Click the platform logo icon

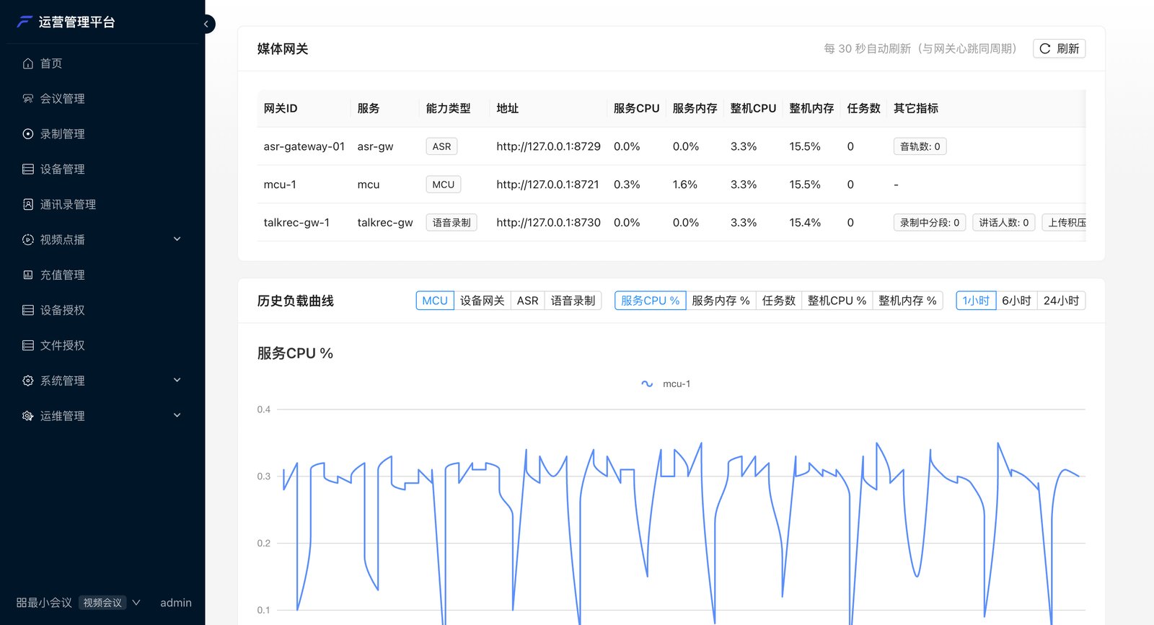coord(25,22)
